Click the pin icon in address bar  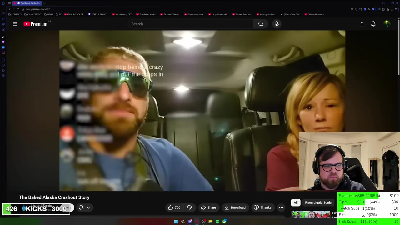356,9
